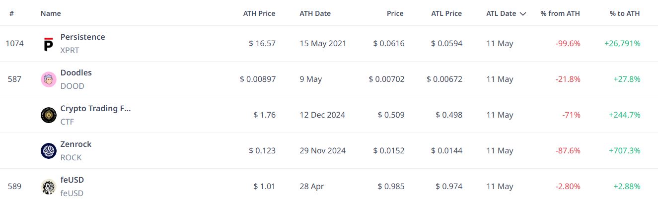Sort by Name column header

coord(51,14)
